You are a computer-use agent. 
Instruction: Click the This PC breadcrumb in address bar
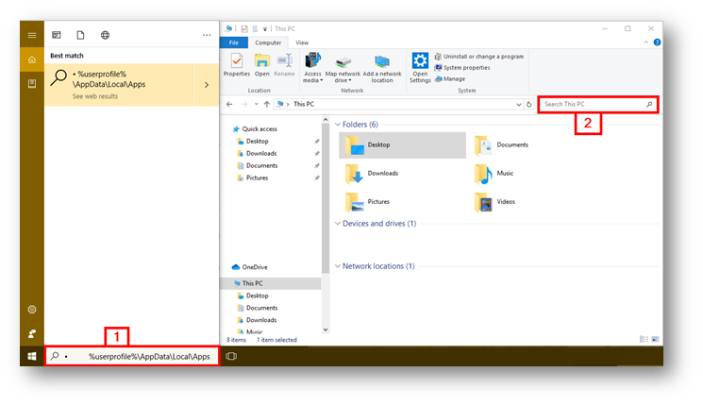pos(304,104)
